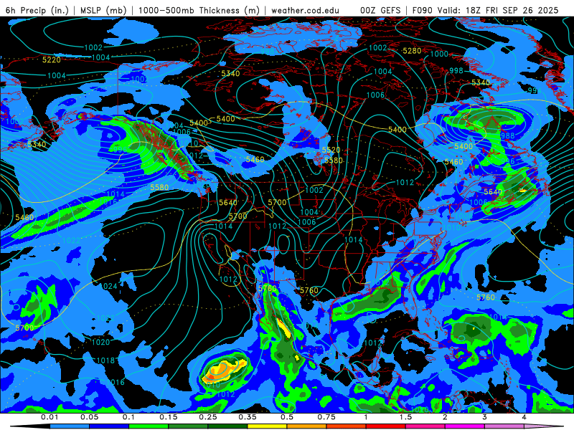Click the '0.75' legend value

326,417
